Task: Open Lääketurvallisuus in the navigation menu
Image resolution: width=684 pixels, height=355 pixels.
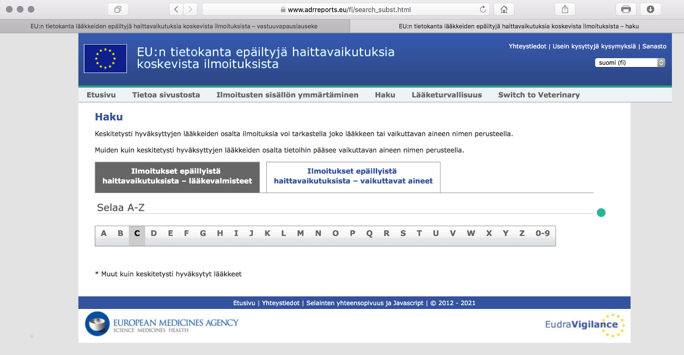Action: (447, 95)
